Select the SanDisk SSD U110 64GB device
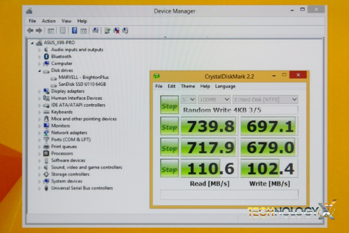The height and width of the screenshot is (233, 349). click(82, 84)
